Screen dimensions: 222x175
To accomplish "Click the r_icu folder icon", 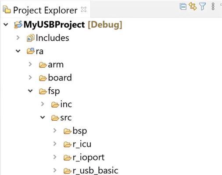I will point(68,144).
